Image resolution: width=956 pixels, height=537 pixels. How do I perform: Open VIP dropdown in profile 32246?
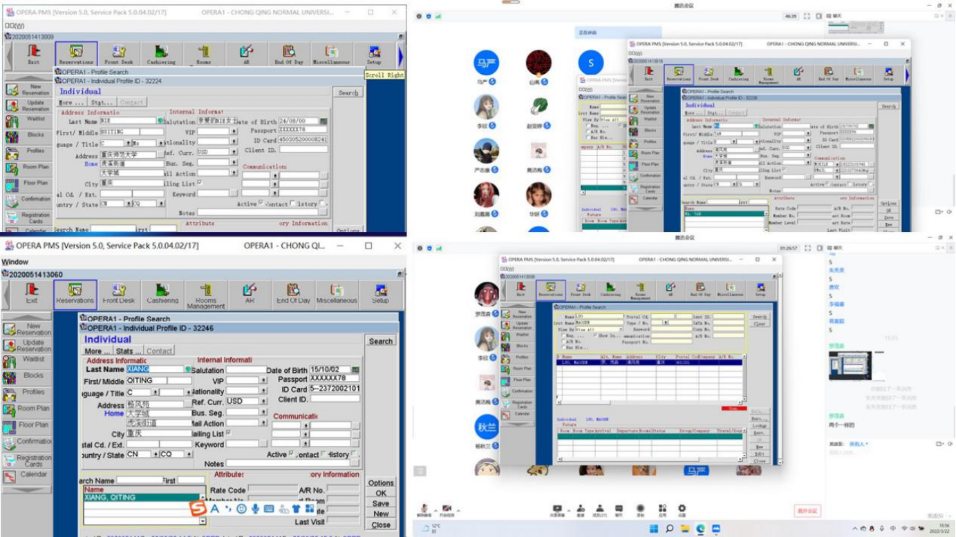(263, 380)
